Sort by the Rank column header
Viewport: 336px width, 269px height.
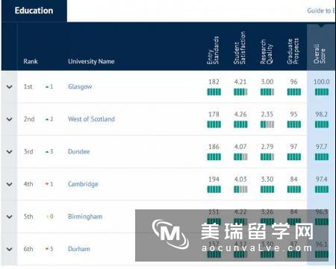[x=31, y=61]
